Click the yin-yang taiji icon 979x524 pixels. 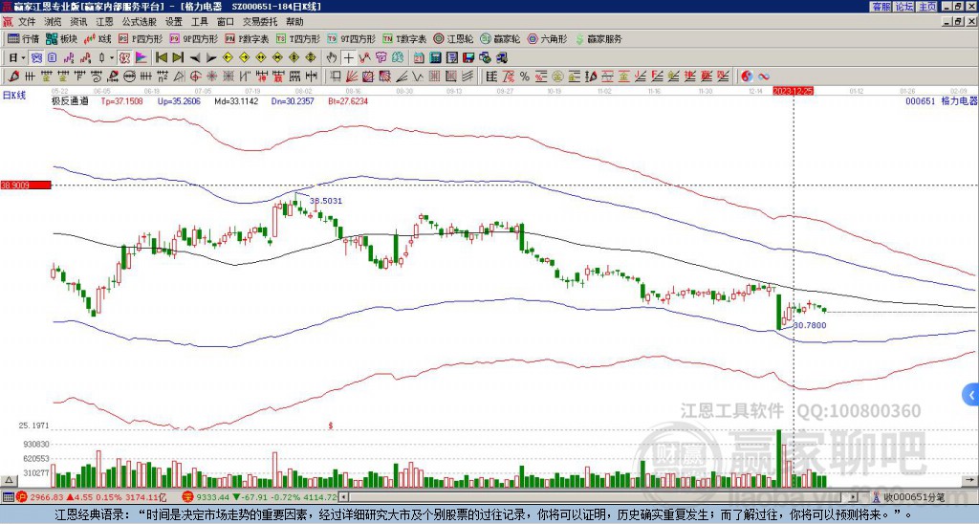pos(747,76)
